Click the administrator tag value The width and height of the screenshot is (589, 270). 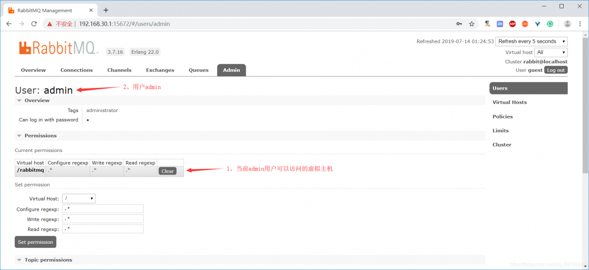102,111
